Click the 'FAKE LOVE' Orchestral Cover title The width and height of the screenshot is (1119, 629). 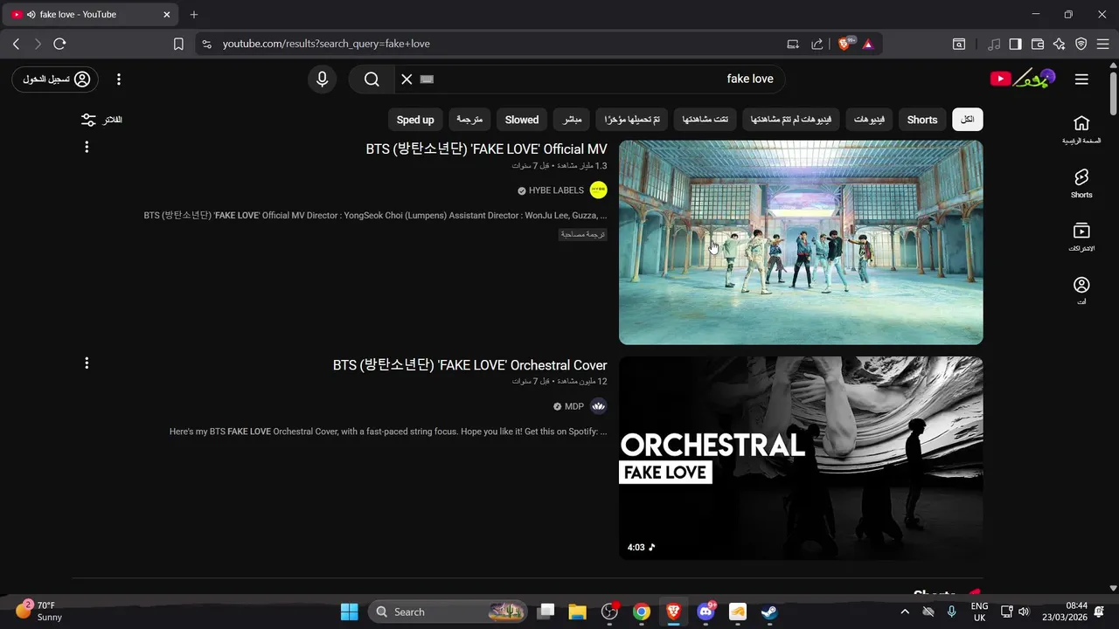469,365
